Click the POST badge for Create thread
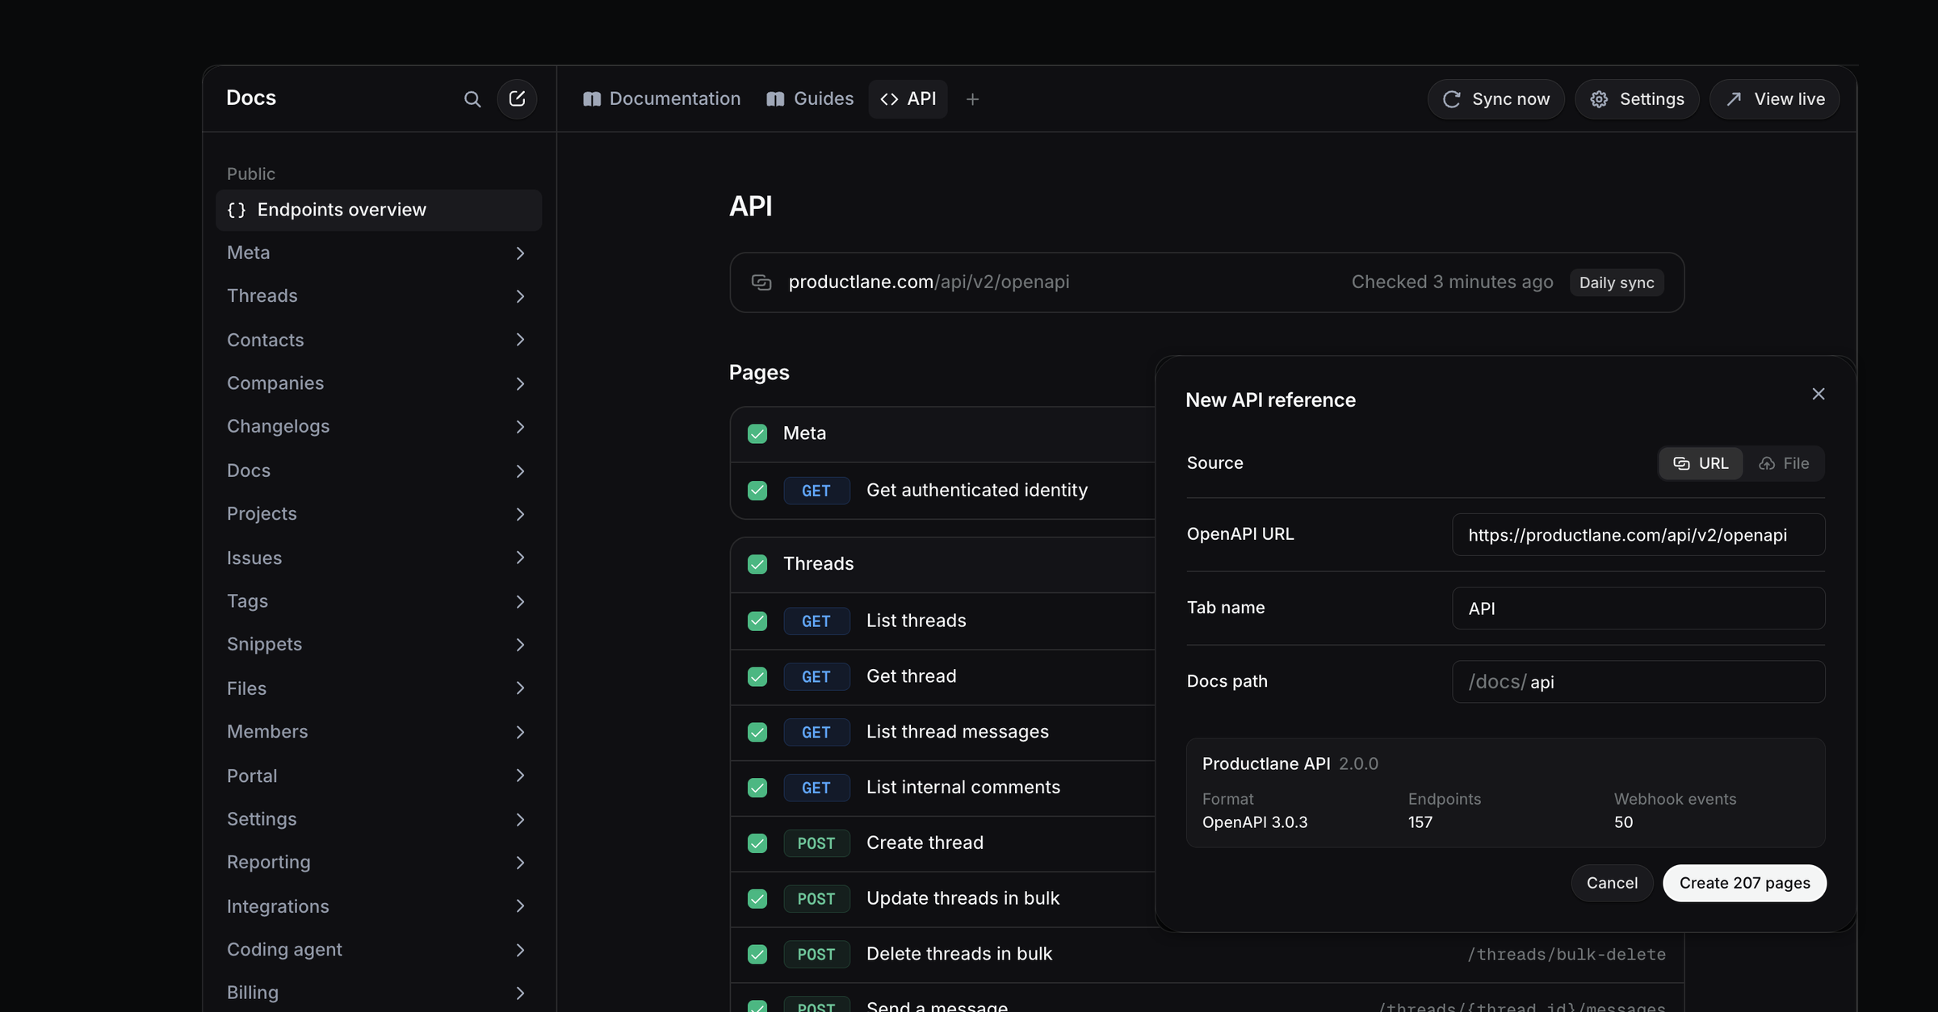Screen dimensions: 1938x1012 click(x=816, y=843)
